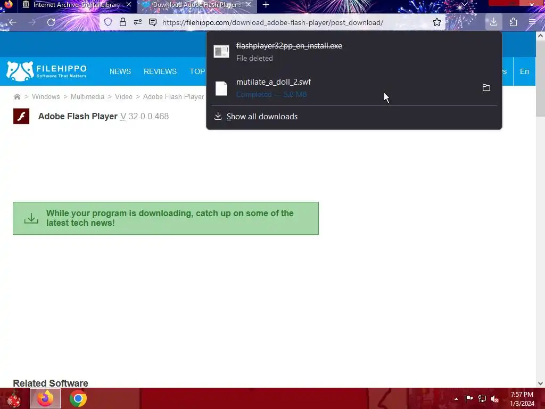This screenshot has height=409, width=545.
Task: Bookmark this page with star icon
Action: (x=437, y=22)
